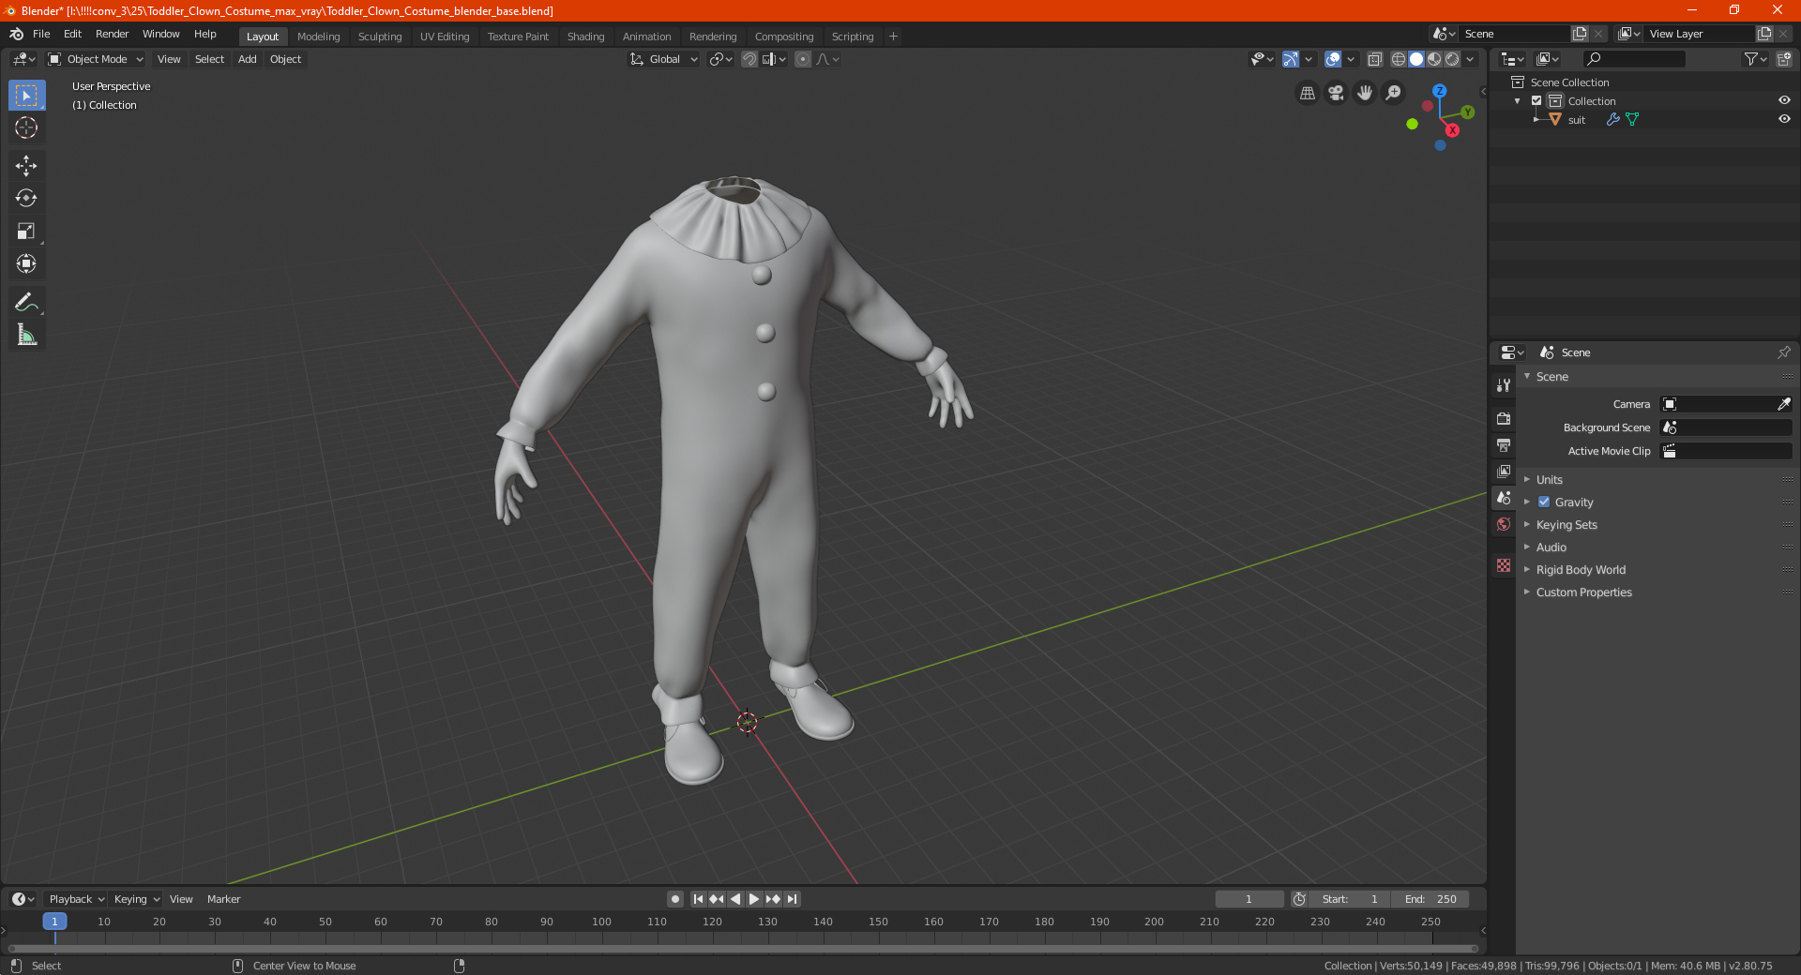
Task: Open the Output properties tab
Action: click(x=1504, y=444)
